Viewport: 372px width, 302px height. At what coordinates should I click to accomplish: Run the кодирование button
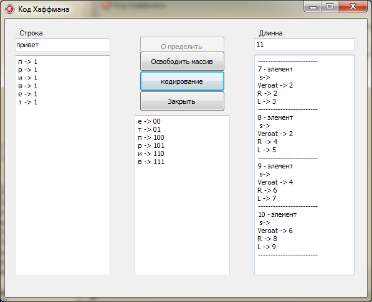tap(182, 81)
